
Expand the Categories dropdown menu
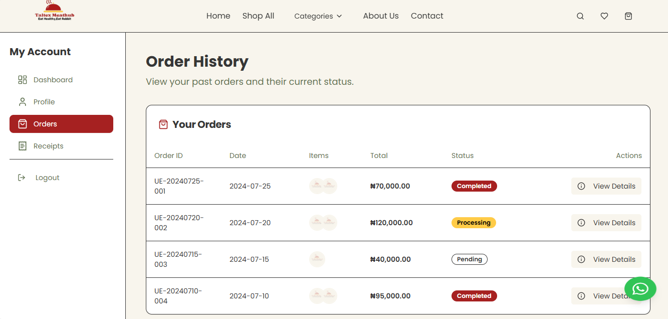tap(314, 16)
